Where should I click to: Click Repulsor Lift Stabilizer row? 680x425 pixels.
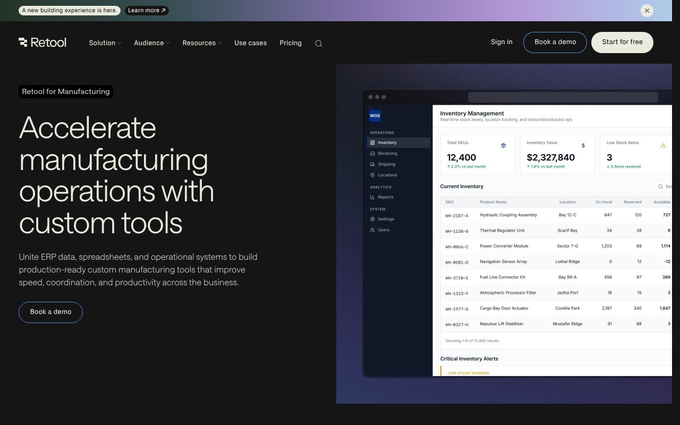click(x=556, y=324)
